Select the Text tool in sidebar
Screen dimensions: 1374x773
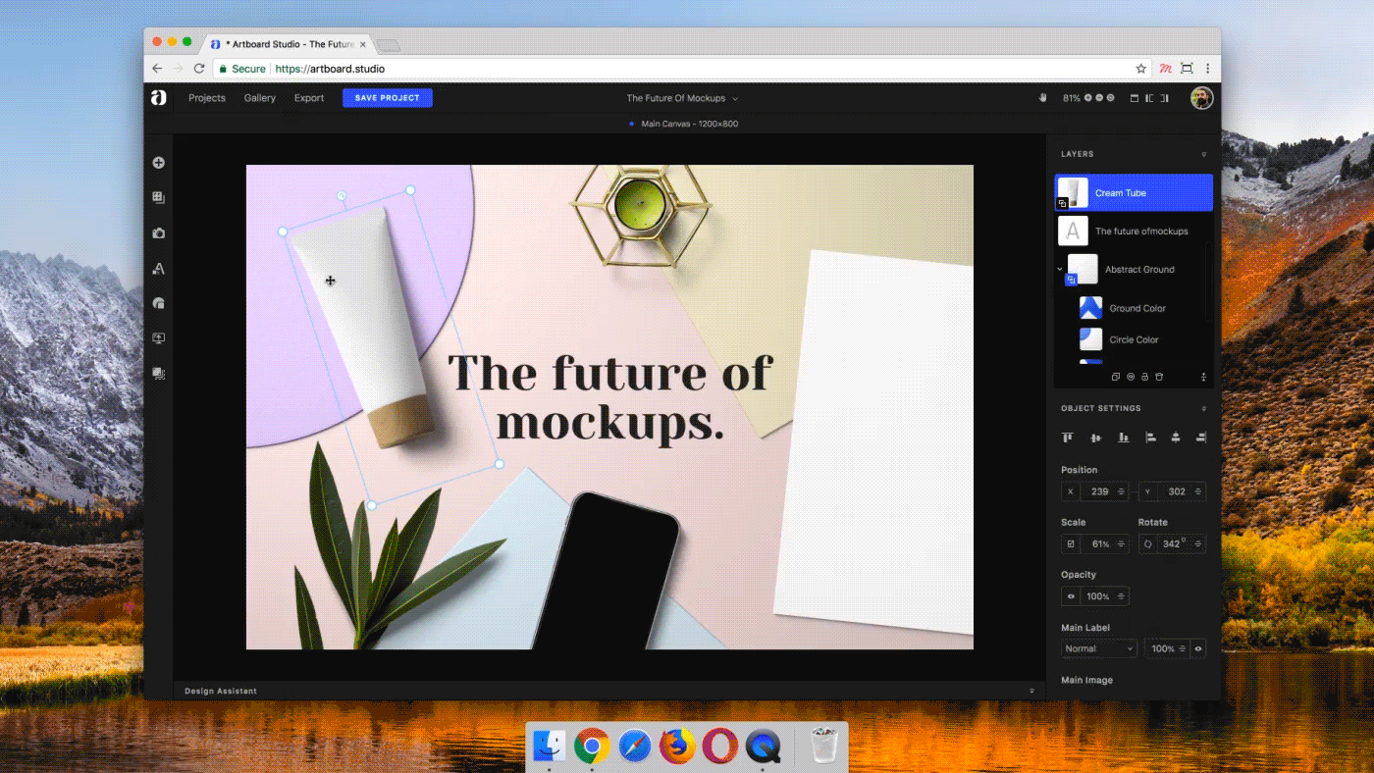point(158,269)
